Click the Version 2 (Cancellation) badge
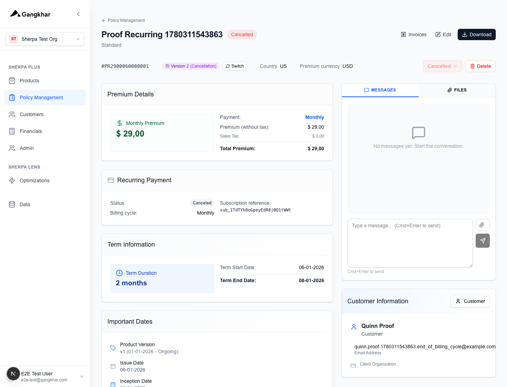 191,66
